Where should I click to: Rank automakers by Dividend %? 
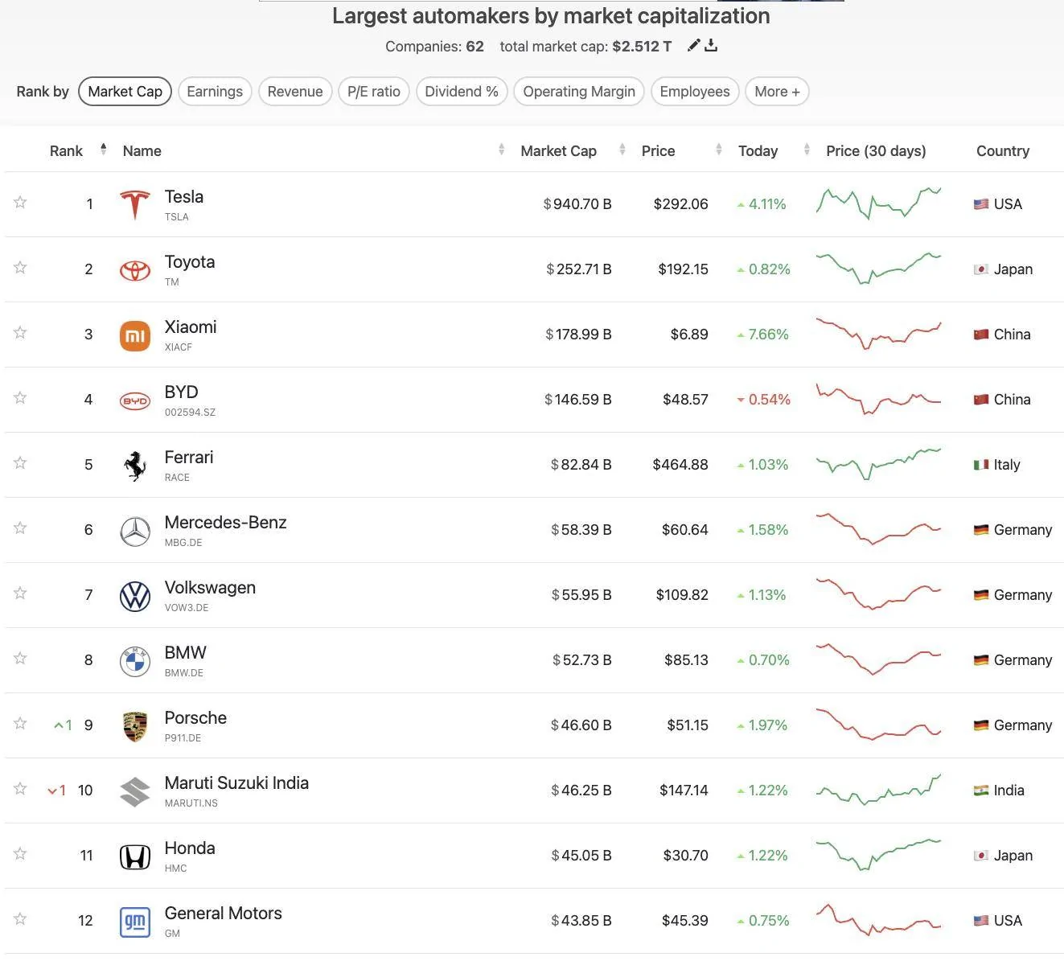(x=462, y=92)
